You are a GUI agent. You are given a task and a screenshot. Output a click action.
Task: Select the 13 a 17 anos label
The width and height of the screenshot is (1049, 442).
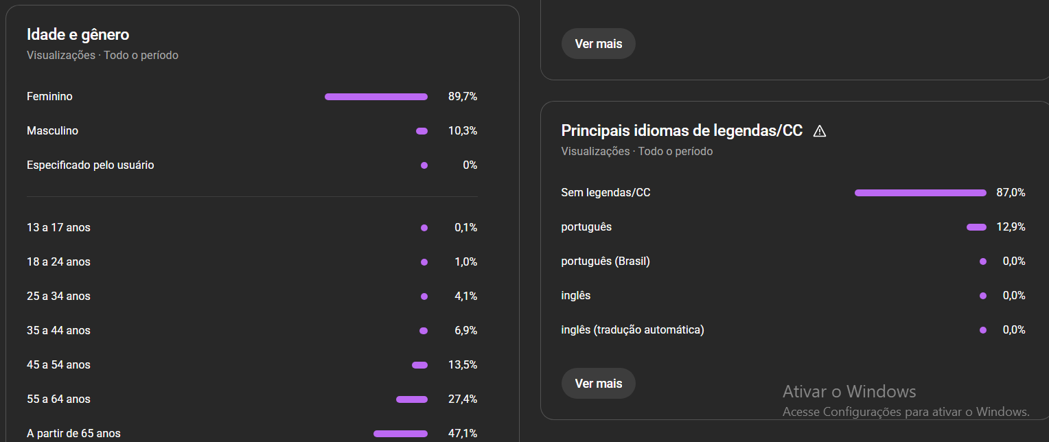[58, 227]
